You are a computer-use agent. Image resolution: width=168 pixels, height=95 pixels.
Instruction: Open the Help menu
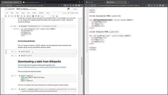pos(48,13)
